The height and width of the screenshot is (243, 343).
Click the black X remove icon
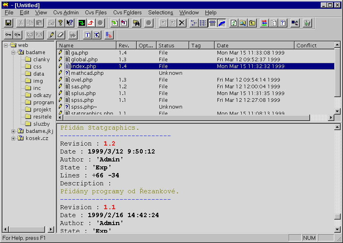point(182,23)
